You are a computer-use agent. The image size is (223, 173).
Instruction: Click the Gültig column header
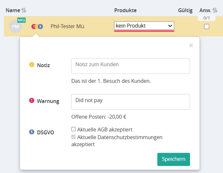point(185,10)
